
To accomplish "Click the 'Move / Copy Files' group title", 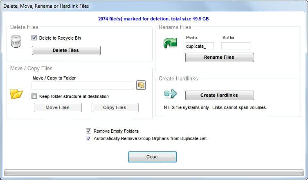I will point(31,68).
